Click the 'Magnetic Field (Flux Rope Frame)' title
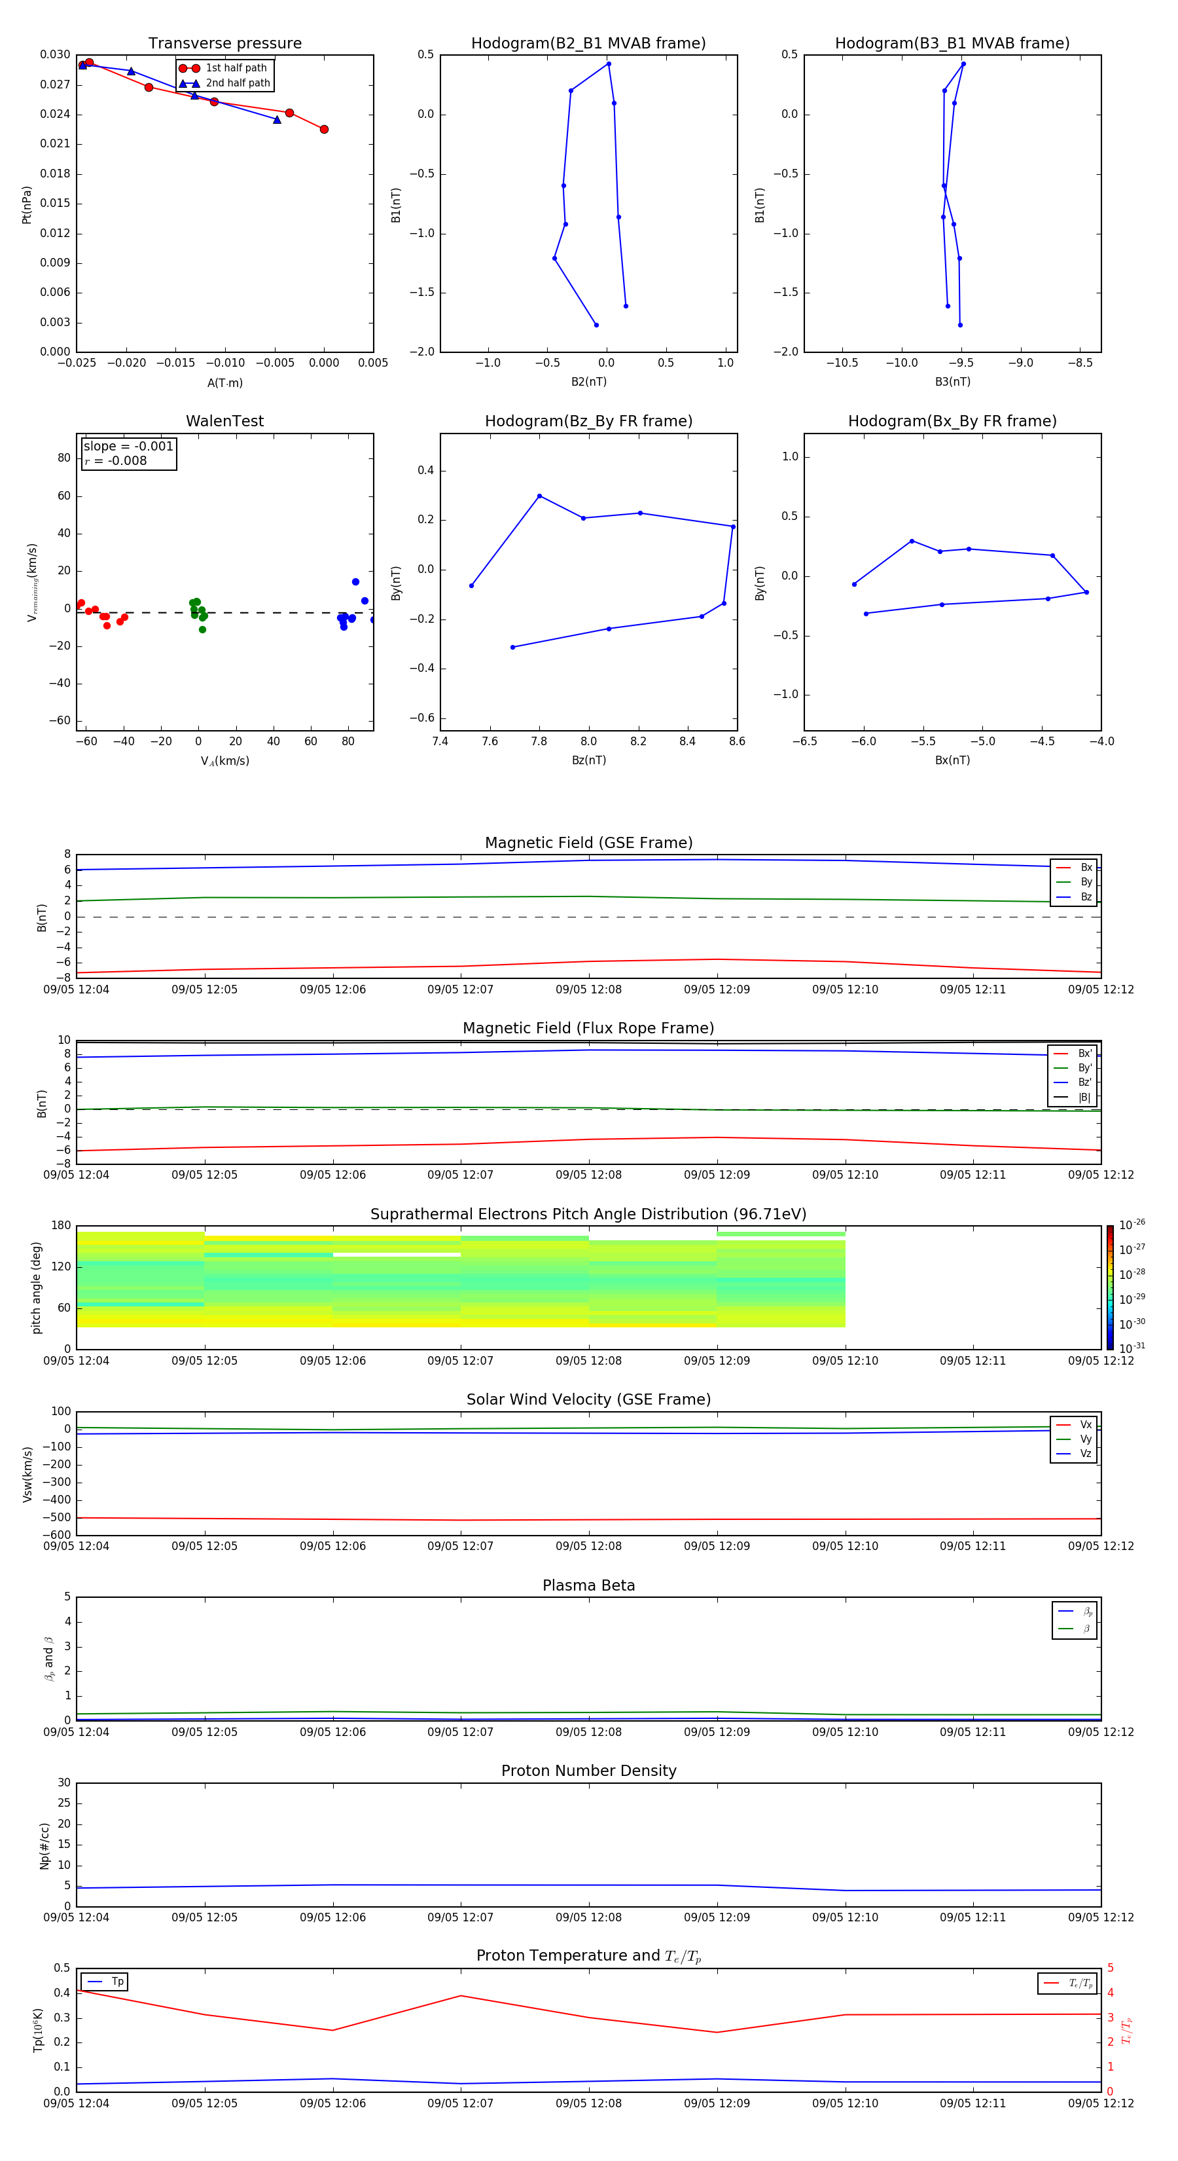1178x2161 pixels. (588, 1029)
